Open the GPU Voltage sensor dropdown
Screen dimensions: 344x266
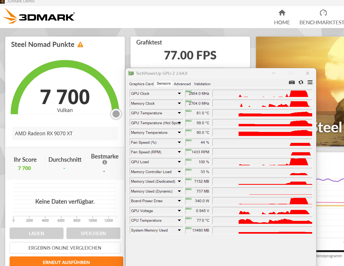(179, 211)
